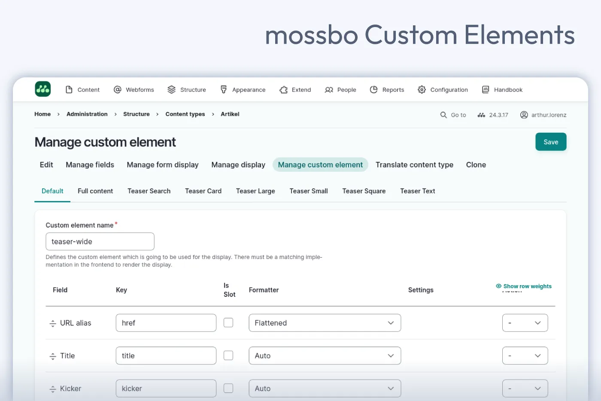Go to Structure breadcrumb link
The height and width of the screenshot is (401, 601).
(x=137, y=114)
